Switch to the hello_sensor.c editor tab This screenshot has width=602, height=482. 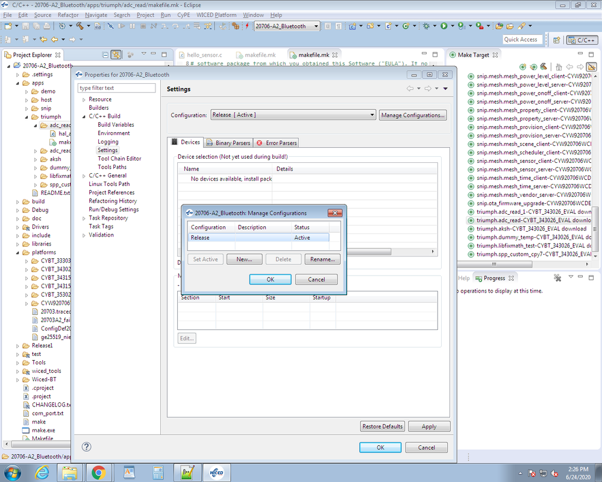pos(200,54)
